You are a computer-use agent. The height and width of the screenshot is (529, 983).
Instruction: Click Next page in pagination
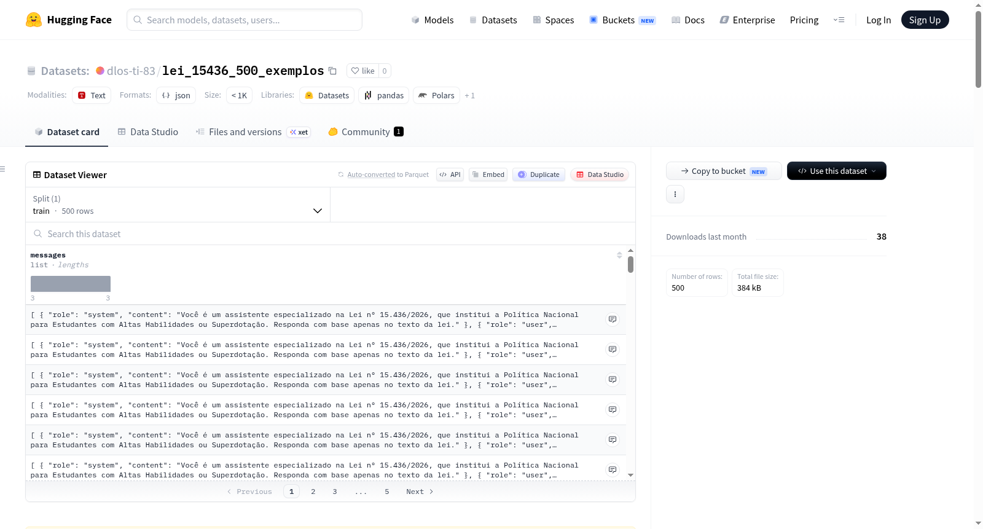[420, 492]
